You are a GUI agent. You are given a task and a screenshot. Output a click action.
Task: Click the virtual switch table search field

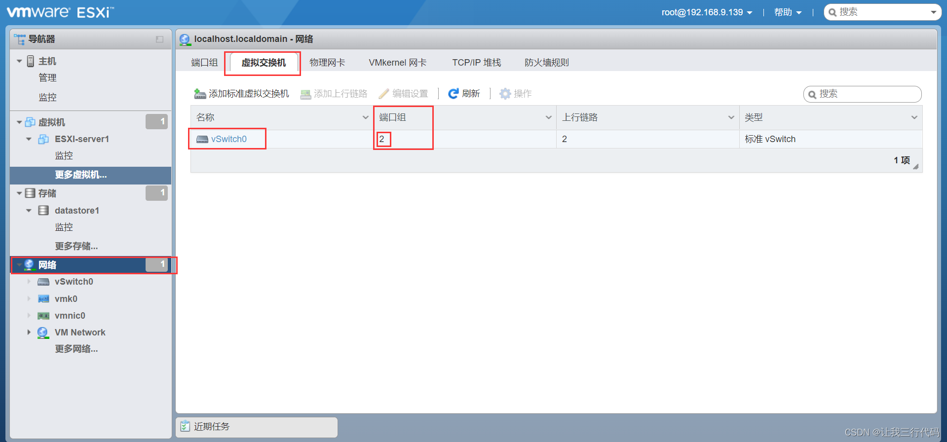[x=863, y=94]
